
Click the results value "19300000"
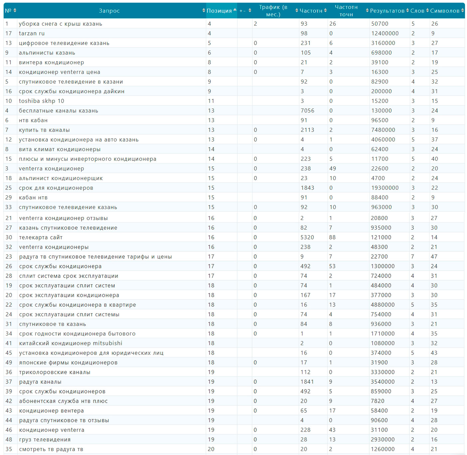pyautogui.click(x=385, y=188)
